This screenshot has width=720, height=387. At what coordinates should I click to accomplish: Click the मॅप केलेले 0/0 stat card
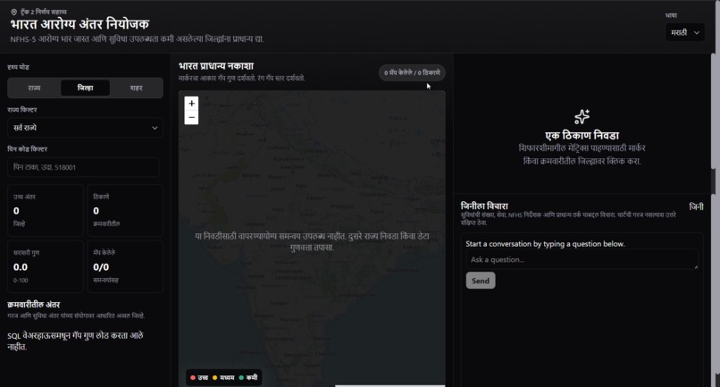(x=125, y=266)
